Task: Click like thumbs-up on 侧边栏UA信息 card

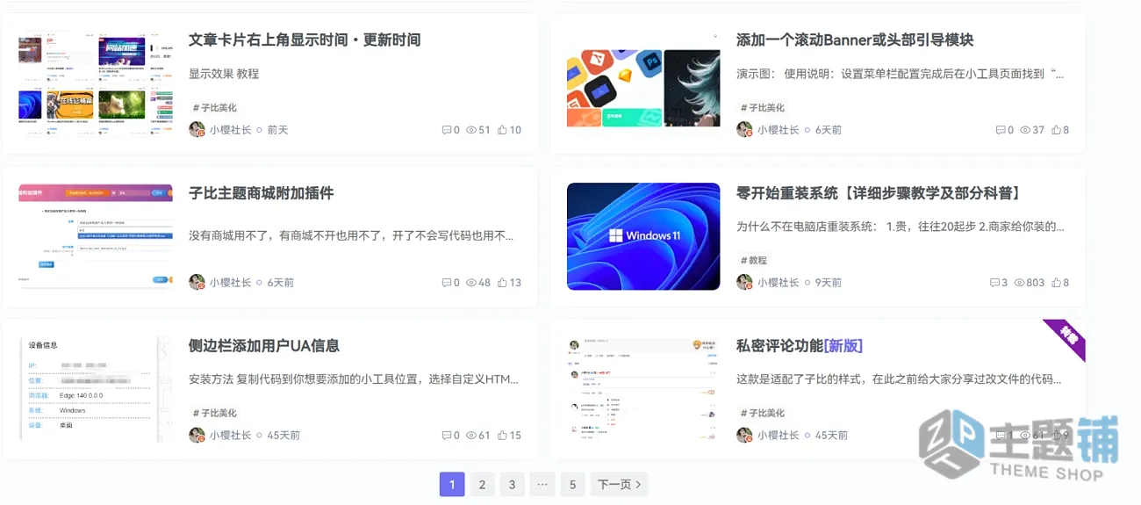Action: click(x=503, y=436)
